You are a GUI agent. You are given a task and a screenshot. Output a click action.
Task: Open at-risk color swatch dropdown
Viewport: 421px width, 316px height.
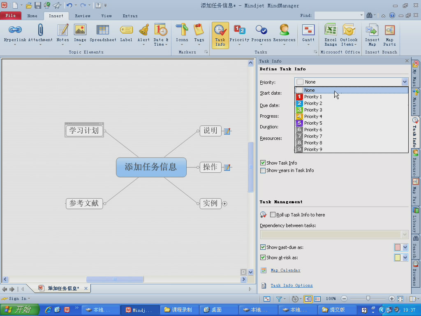coord(405,258)
